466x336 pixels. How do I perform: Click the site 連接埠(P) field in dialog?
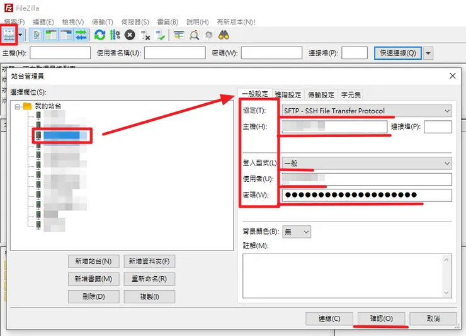click(438, 126)
